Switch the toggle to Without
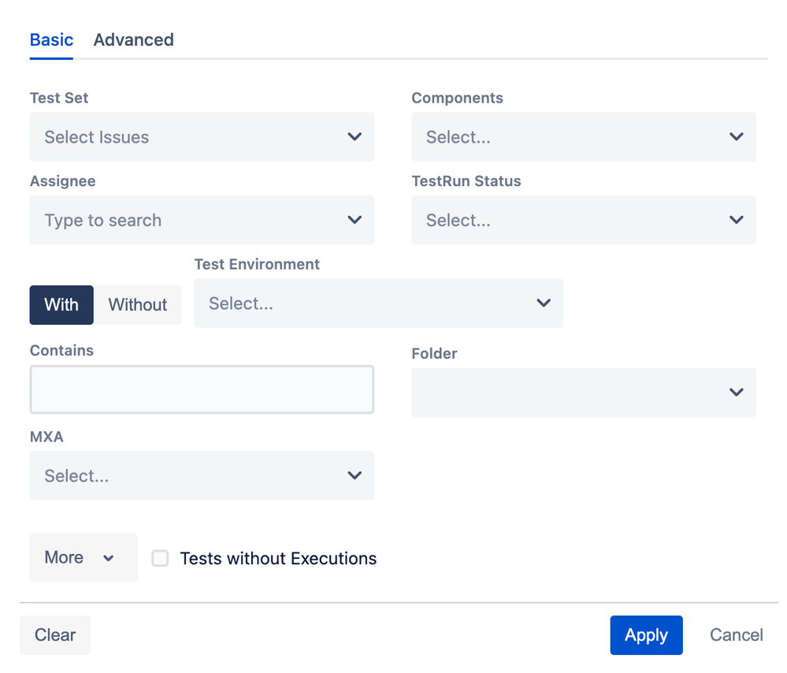Screen dimensions: 787x673 tap(138, 305)
